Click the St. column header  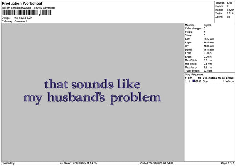[x=199, y=78]
